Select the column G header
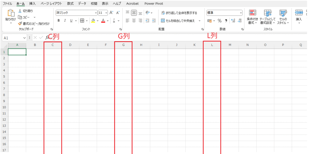 pos(123,45)
